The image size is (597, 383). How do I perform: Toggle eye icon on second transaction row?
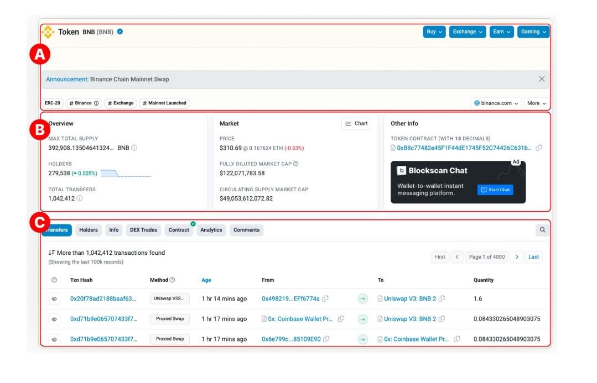coord(54,319)
